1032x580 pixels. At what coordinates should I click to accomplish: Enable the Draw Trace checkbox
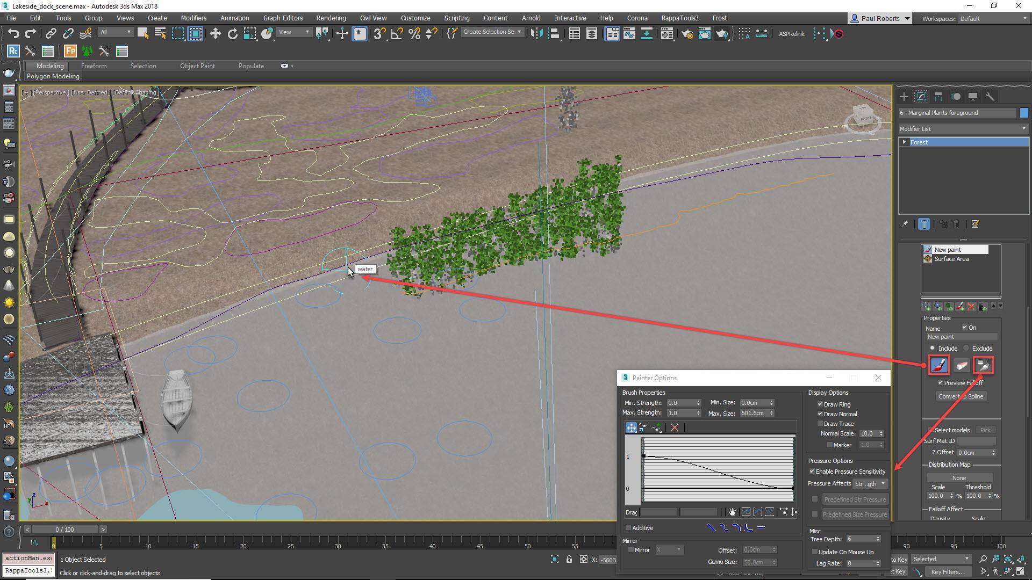tap(820, 424)
